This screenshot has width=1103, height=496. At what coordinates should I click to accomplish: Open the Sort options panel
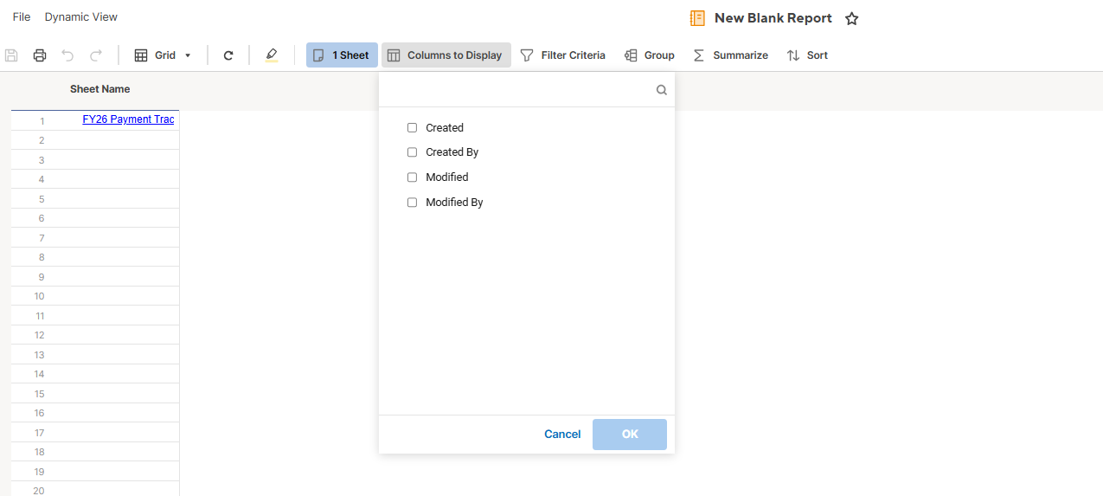(x=807, y=55)
